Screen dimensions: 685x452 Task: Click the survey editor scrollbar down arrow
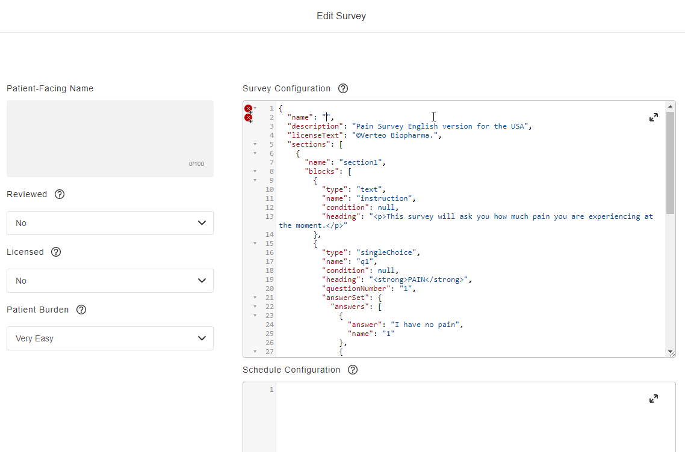click(671, 352)
